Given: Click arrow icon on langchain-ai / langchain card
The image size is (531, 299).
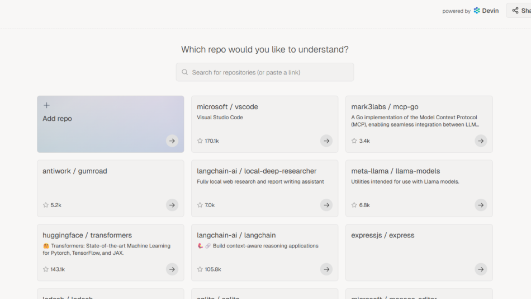Looking at the screenshot, I should tap(326, 269).
